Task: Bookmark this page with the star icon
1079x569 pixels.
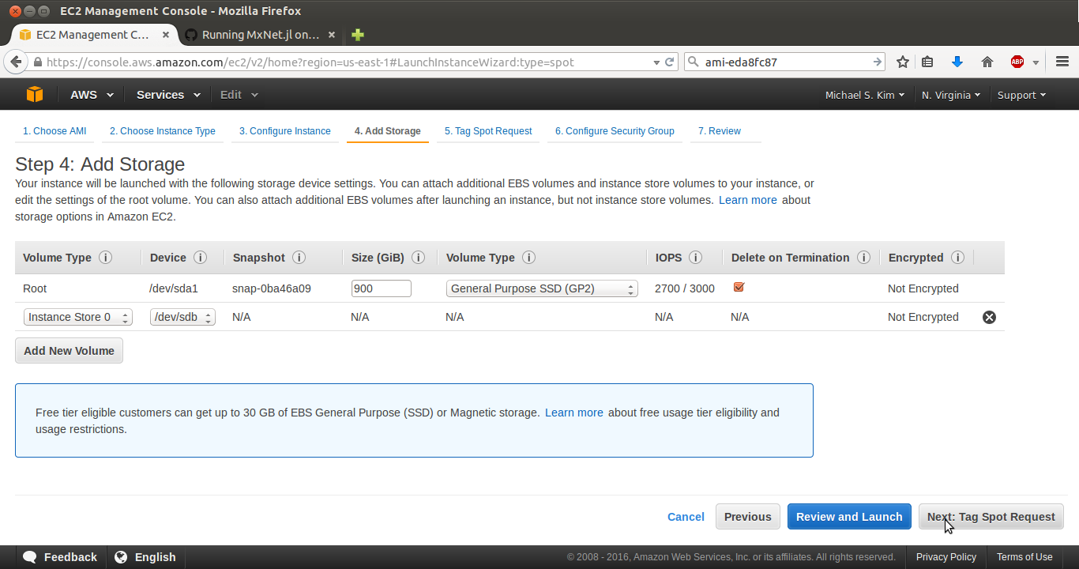Action: pos(903,62)
